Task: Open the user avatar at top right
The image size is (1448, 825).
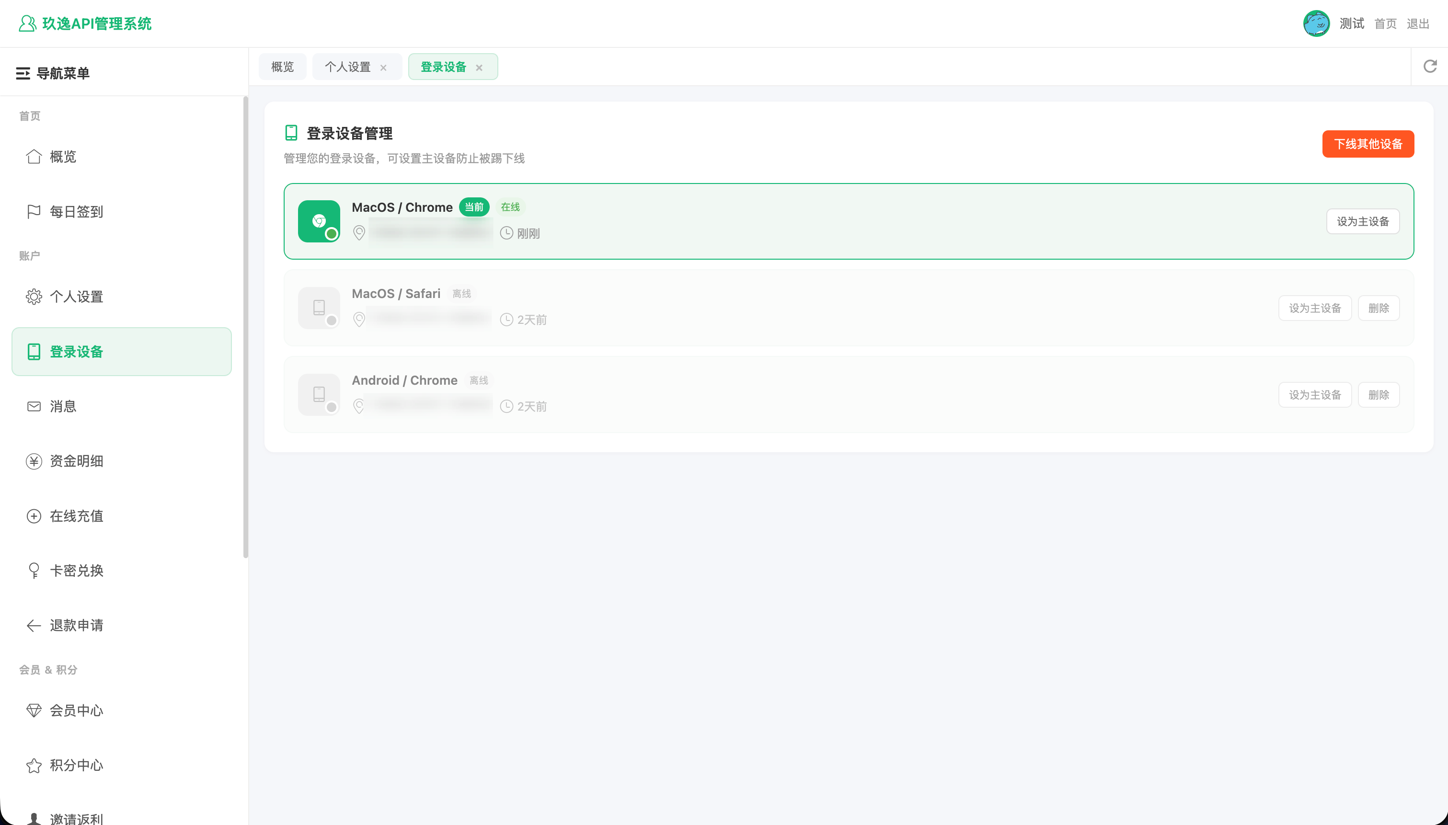Action: [x=1316, y=23]
